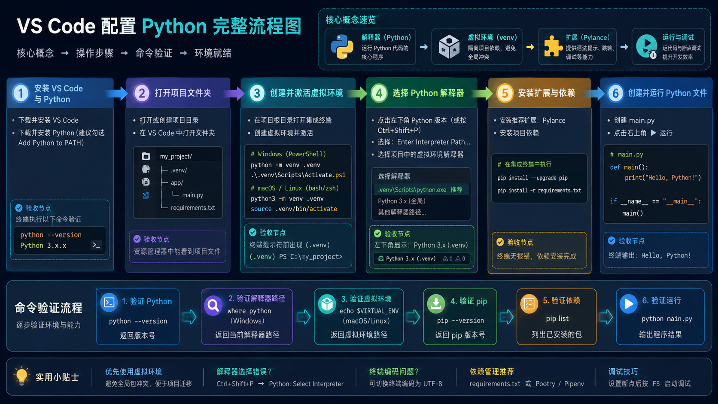Image resolution: width=718 pixels, height=404 pixels.
Task: Click the terminal prompt icon beside Python 3.x.x
Action: pos(97,245)
